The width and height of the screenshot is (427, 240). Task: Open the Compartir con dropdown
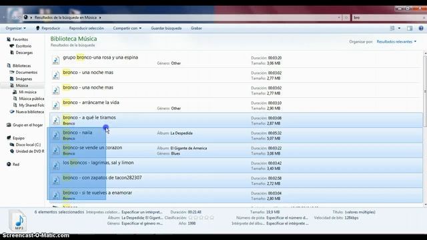[x=127, y=28]
